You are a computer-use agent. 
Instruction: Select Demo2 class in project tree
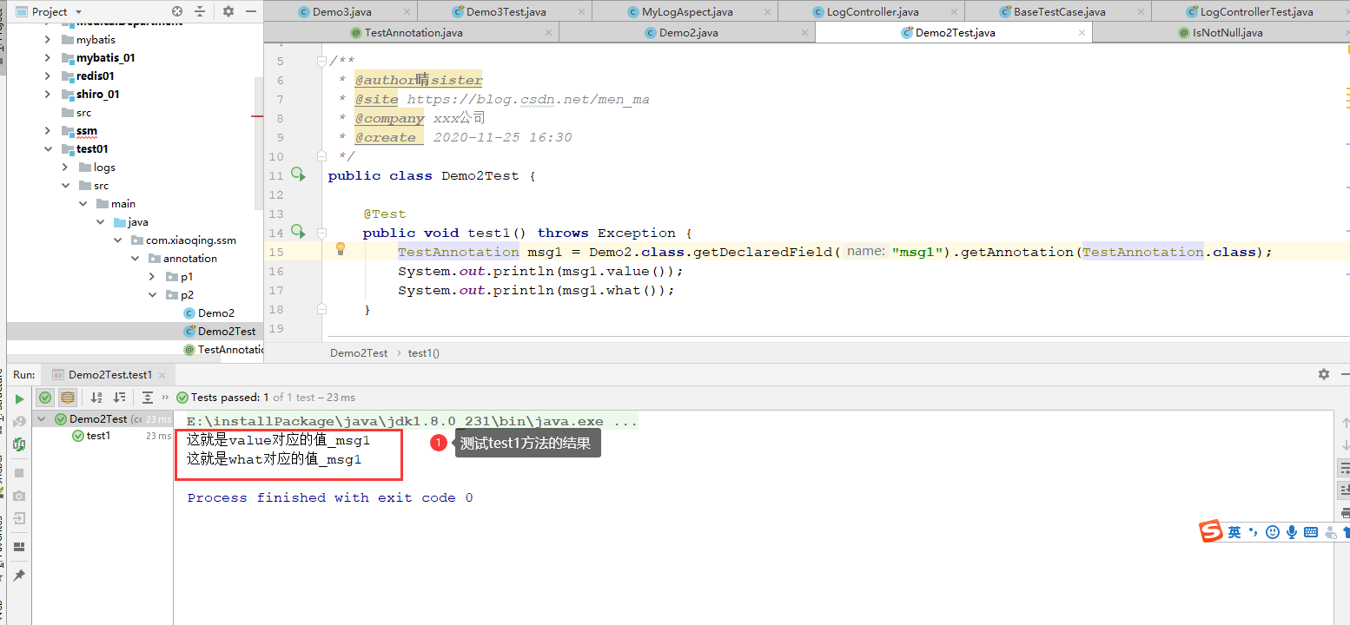point(208,313)
